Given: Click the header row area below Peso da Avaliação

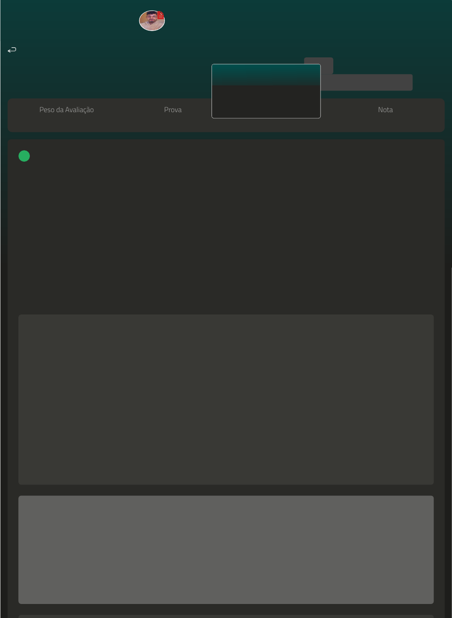Looking at the screenshot, I should pyautogui.click(x=67, y=123).
